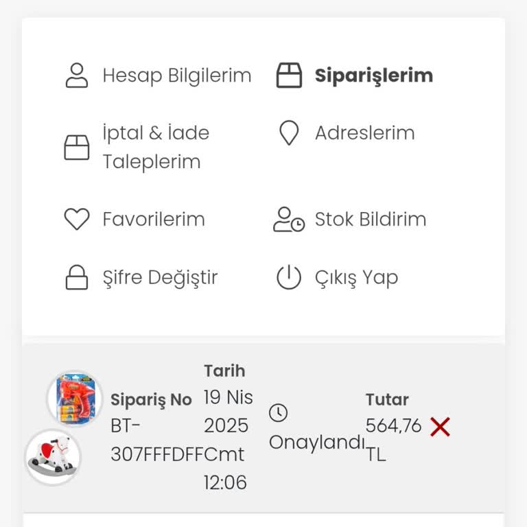Open Hesap Bilgilerim menu item
This screenshot has width=527, height=527.
(x=176, y=75)
